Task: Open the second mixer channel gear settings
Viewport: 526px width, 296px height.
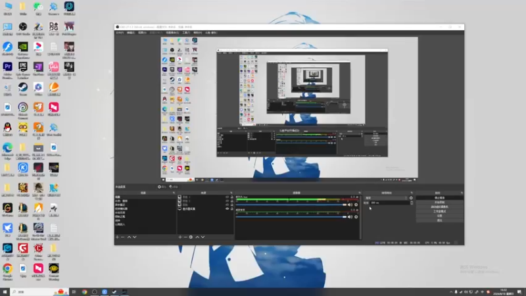Action: point(356,217)
